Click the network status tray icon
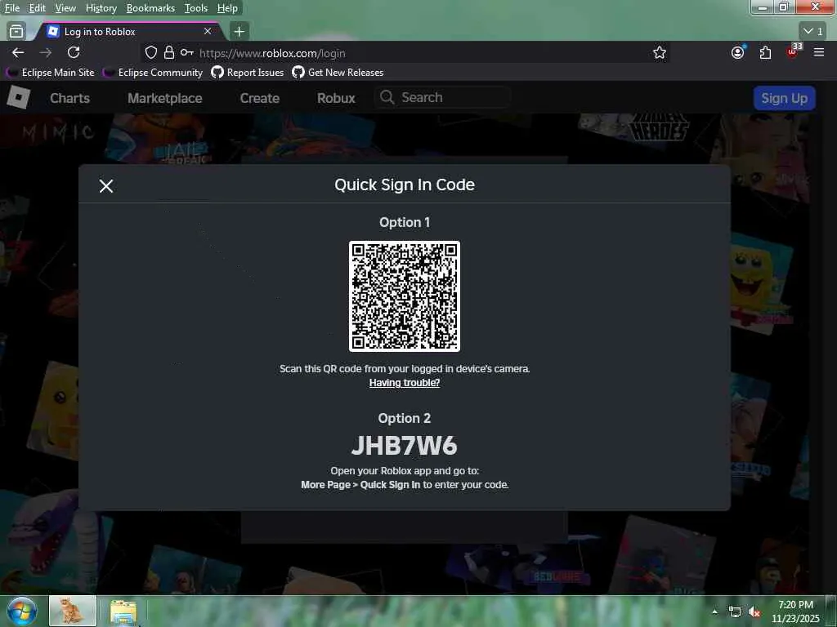The width and height of the screenshot is (837, 627). (735, 612)
